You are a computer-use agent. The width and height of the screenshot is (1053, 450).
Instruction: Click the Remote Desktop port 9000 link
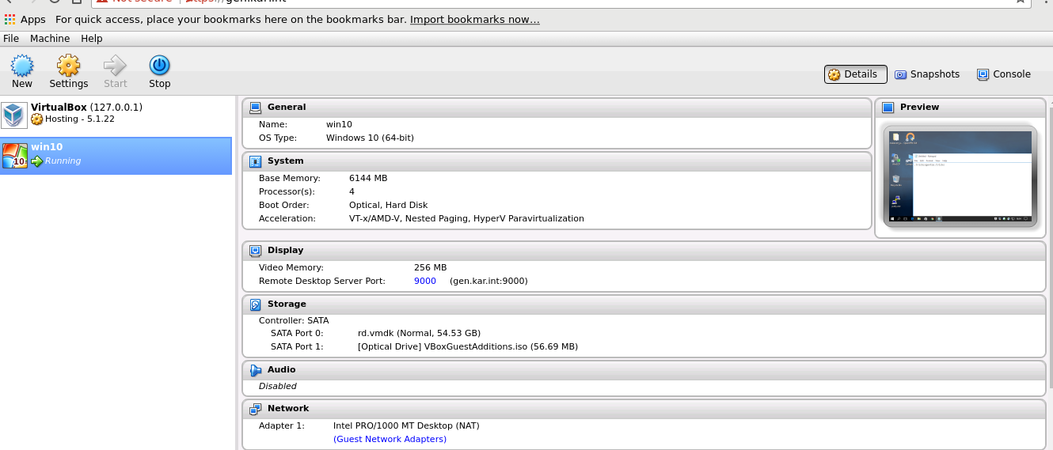coord(425,281)
